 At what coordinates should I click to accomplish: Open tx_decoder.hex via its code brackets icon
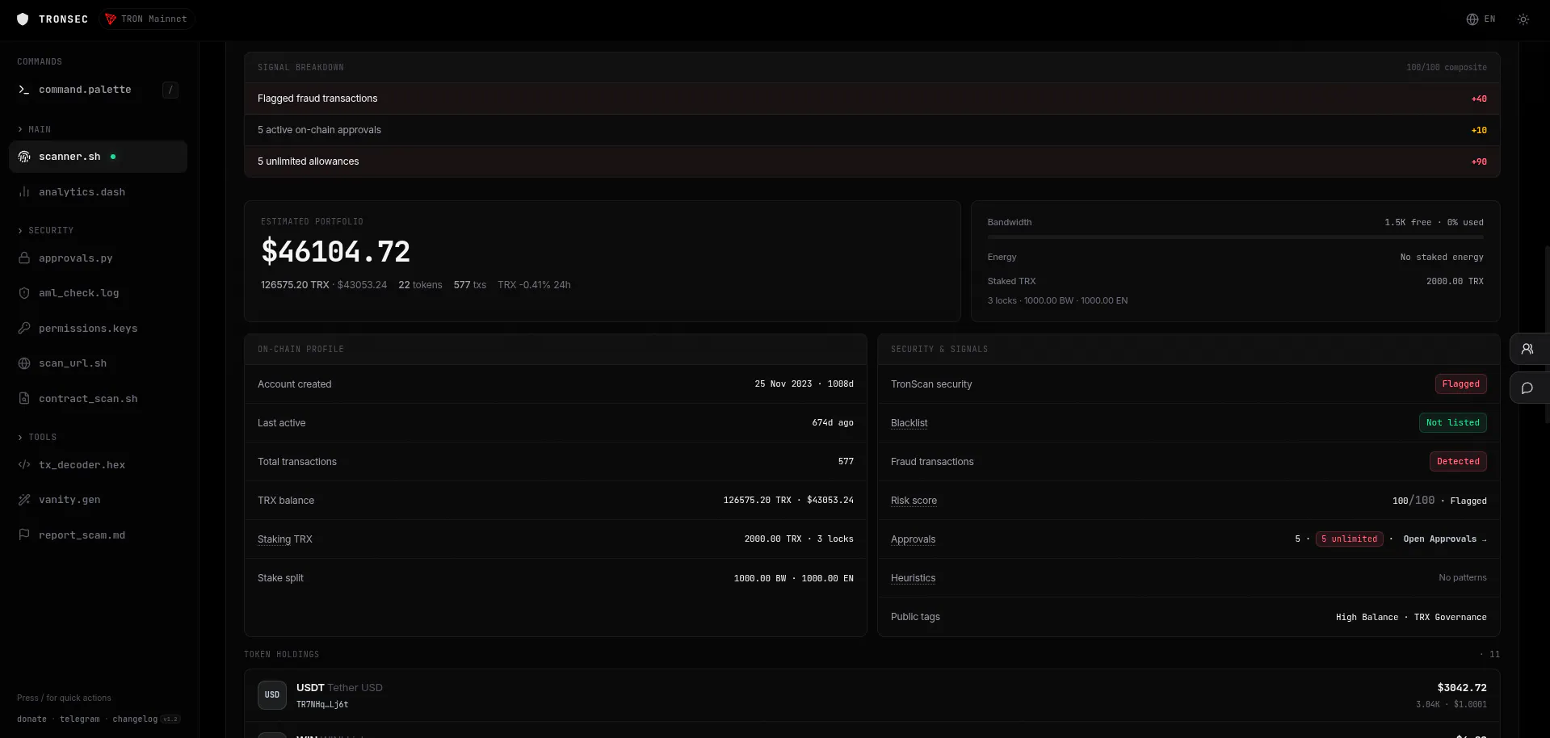[24, 465]
